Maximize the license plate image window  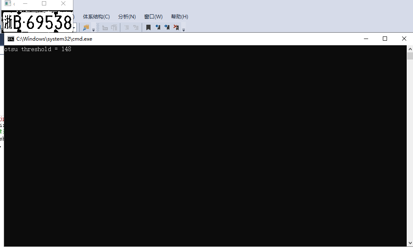coord(44,3)
